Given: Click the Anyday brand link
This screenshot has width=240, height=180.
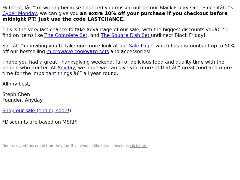Looking at the screenshot, I should coord(66,68).
